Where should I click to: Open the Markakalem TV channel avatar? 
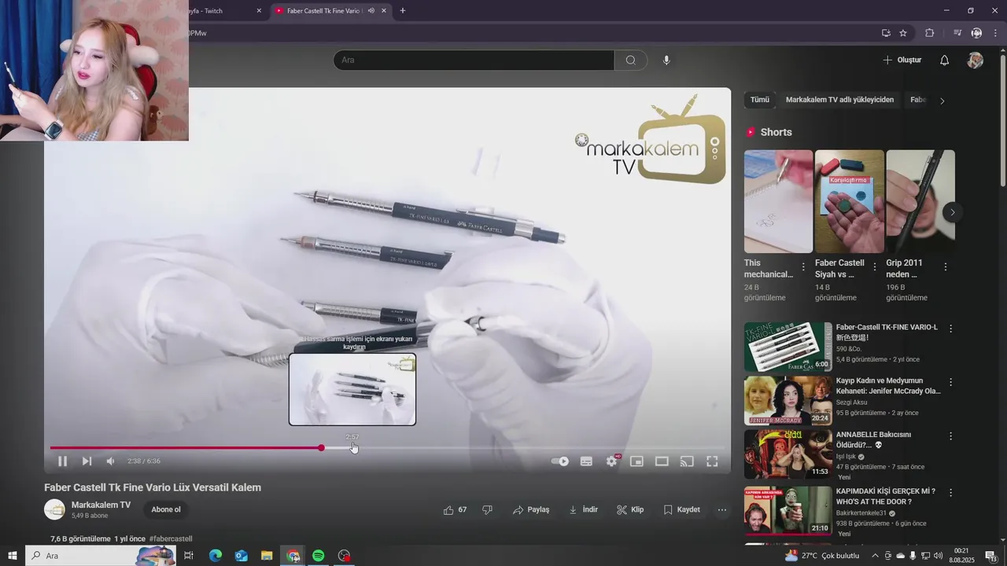click(54, 509)
